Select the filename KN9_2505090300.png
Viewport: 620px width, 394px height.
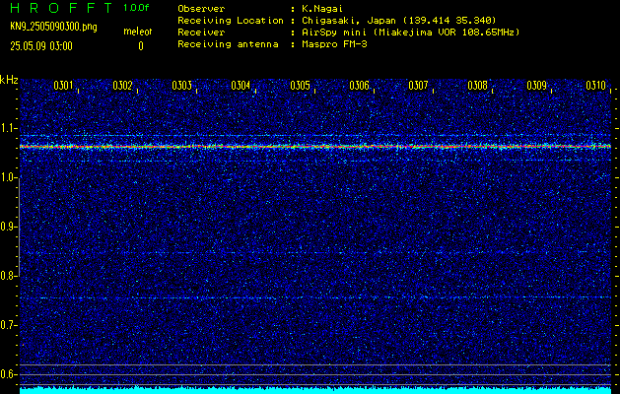tap(53, 27)
